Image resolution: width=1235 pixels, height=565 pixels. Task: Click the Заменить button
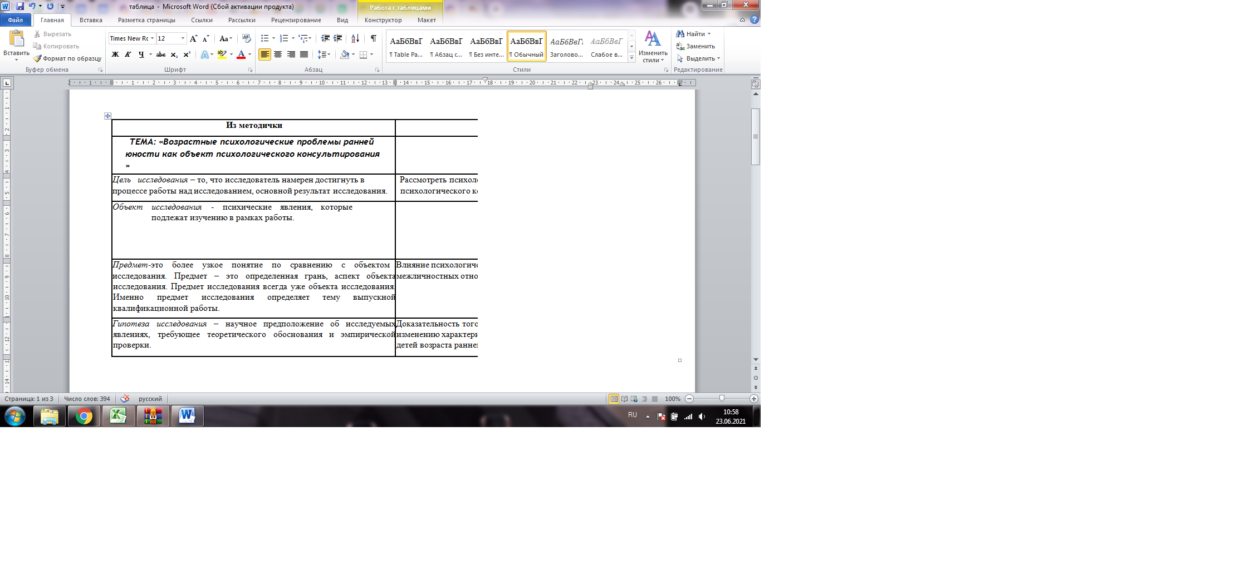[696, 46]
